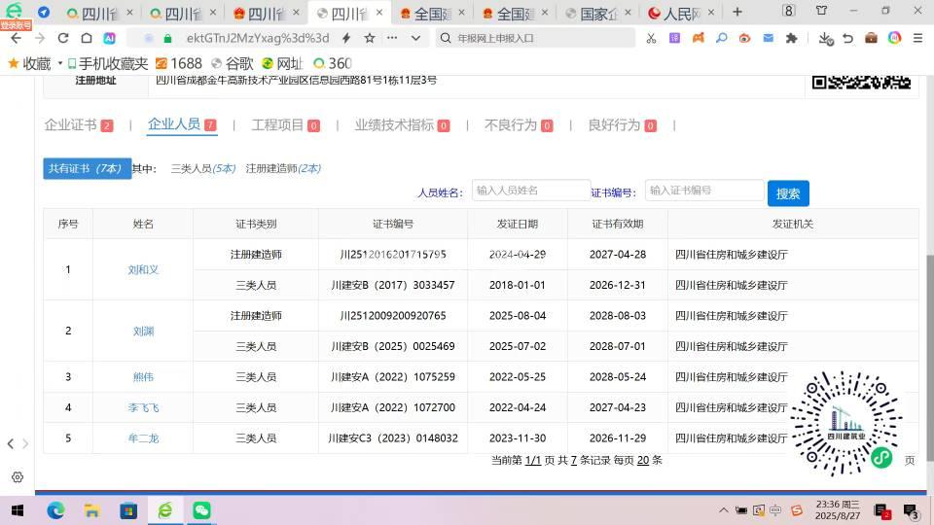Open the scissors screenshot tool
Image resolution: width=934 pixels, height=525 pixels.
click(x=651, y=38)
